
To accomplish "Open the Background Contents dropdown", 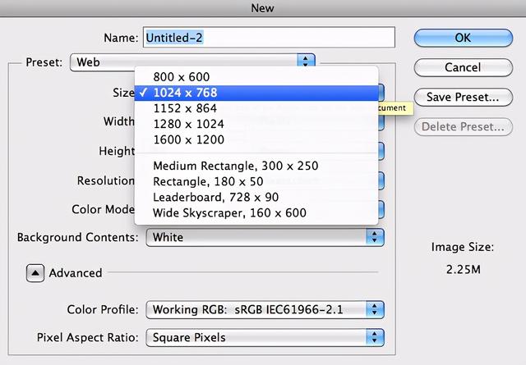I will (x=265, y=237).
